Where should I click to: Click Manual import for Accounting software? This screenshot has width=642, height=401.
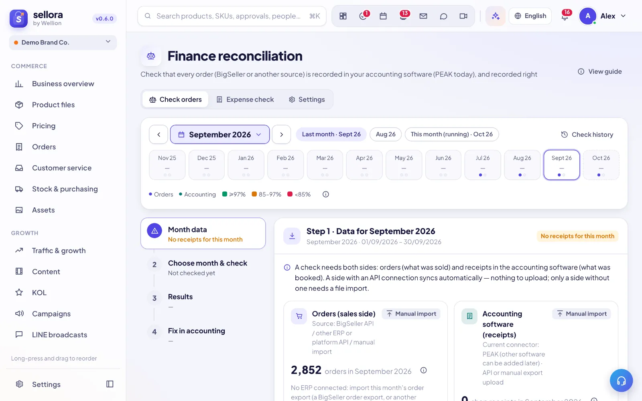pyautogui.click(x=582, y=314)
